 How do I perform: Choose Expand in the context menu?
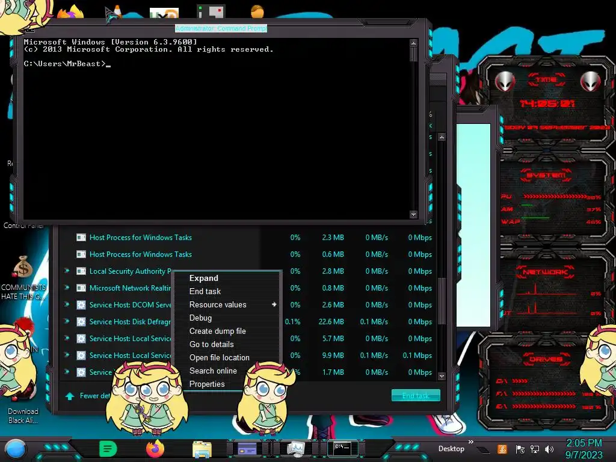[x=227, y=278]
